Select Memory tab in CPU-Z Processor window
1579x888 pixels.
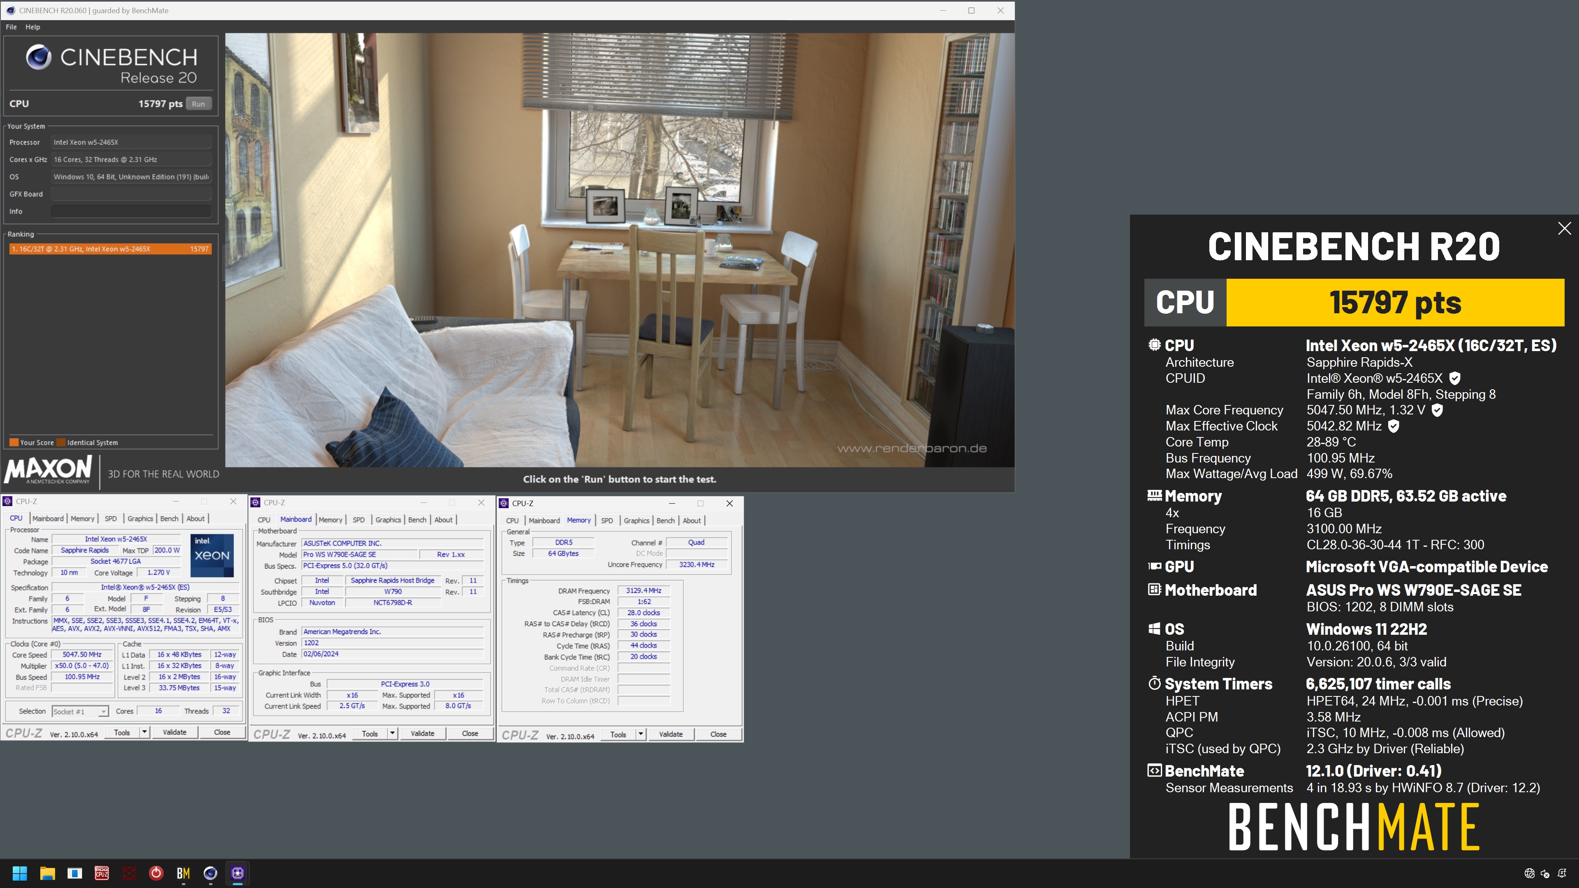[82, 518]
